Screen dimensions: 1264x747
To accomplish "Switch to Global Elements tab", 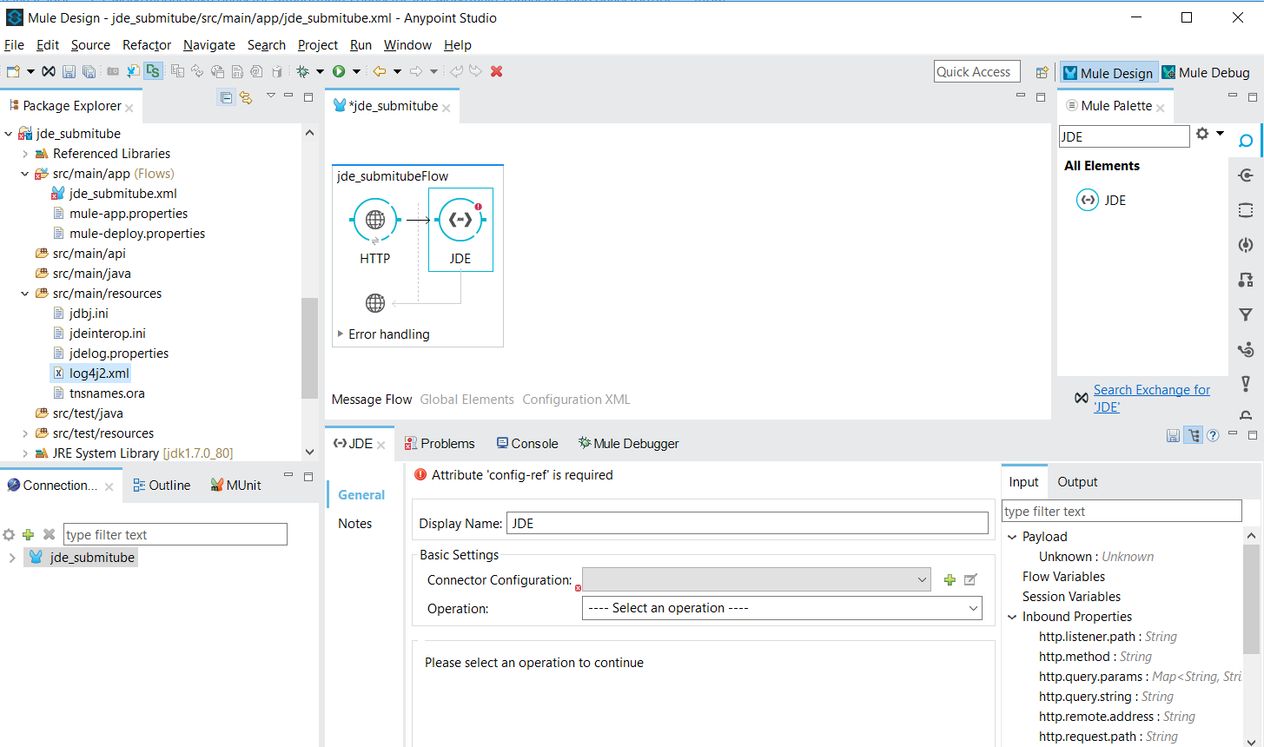I will [x=467, y=400].
